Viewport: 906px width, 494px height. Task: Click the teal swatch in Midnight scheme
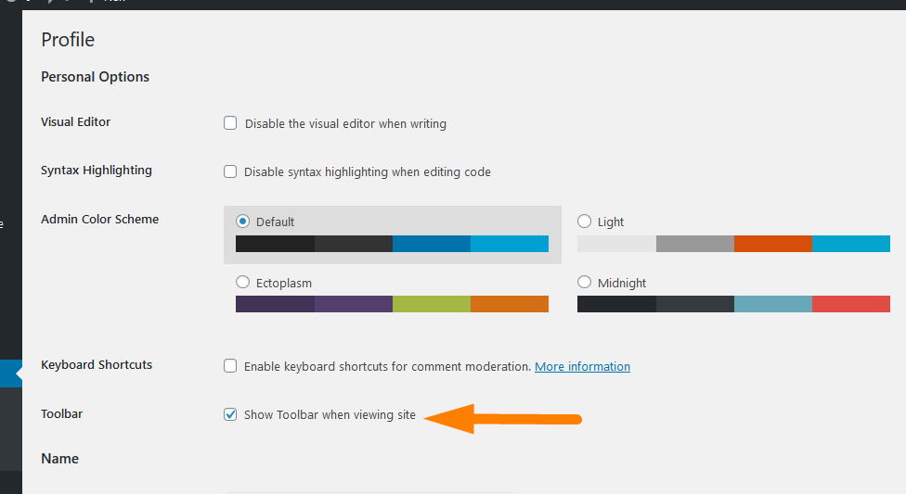(x=773, y=304)
